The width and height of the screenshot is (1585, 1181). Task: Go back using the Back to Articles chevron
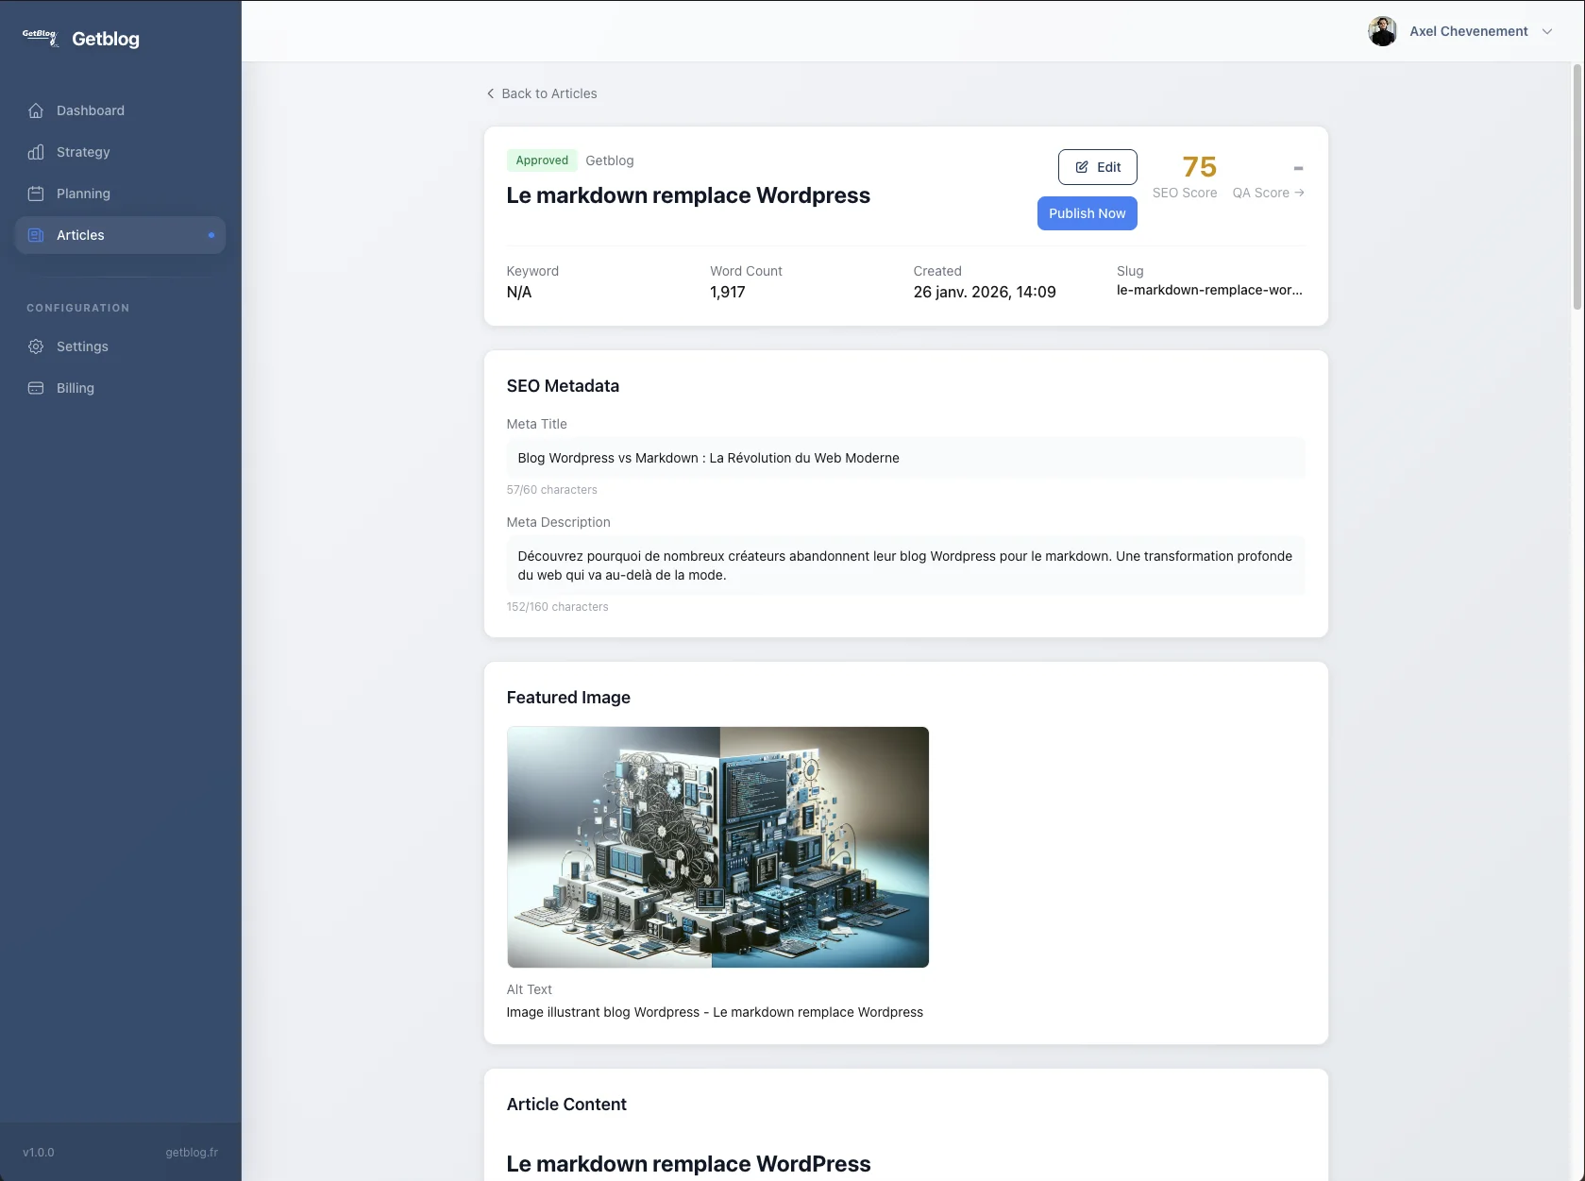click(490, 93)
